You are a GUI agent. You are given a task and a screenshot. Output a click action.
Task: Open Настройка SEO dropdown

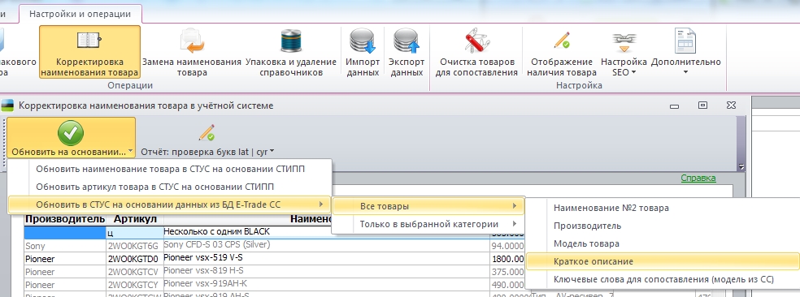[x=624, y=52]
